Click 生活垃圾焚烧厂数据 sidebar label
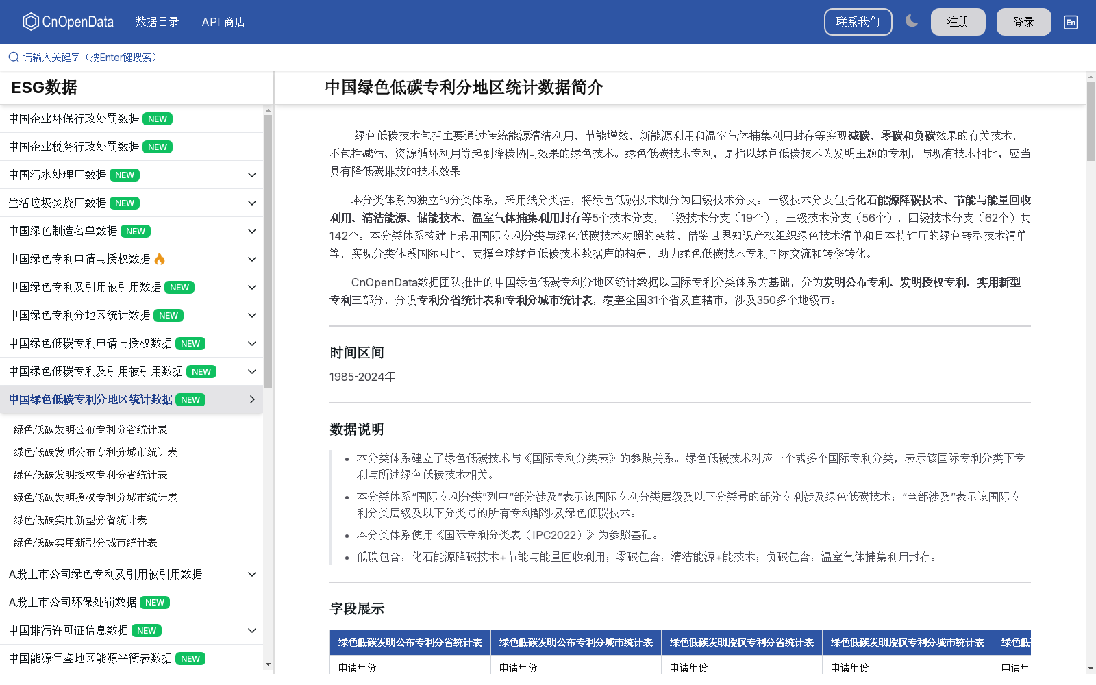Image resolution: width=1096 pixels, height=685 pixels. click(58, 203)
